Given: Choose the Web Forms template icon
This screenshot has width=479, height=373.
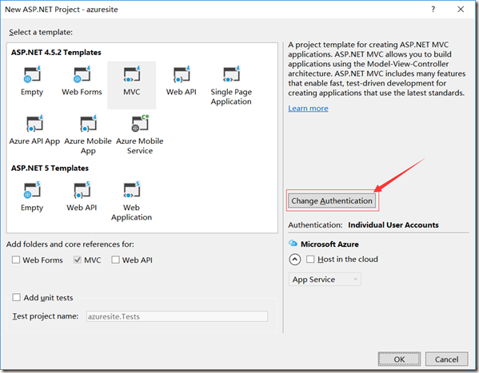Looking at the screenshot, I should tap(82, 74).
